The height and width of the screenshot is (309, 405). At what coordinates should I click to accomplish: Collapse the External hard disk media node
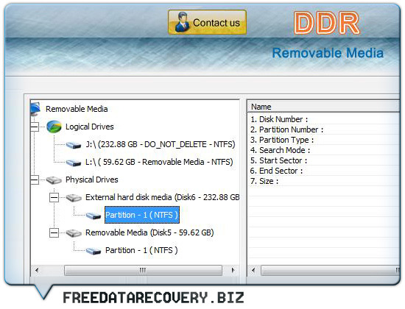click(x=54, y=198)
